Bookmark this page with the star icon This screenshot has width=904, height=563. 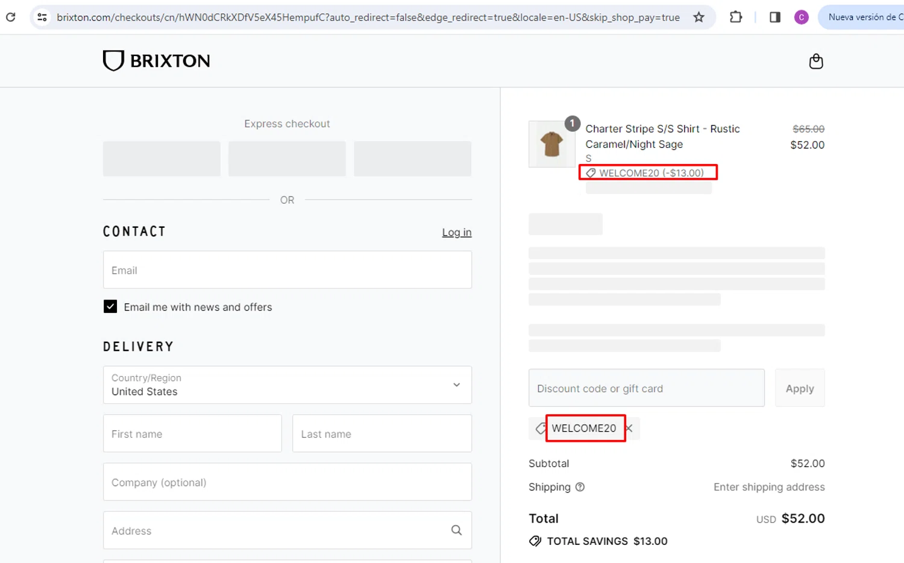[698, 17]
